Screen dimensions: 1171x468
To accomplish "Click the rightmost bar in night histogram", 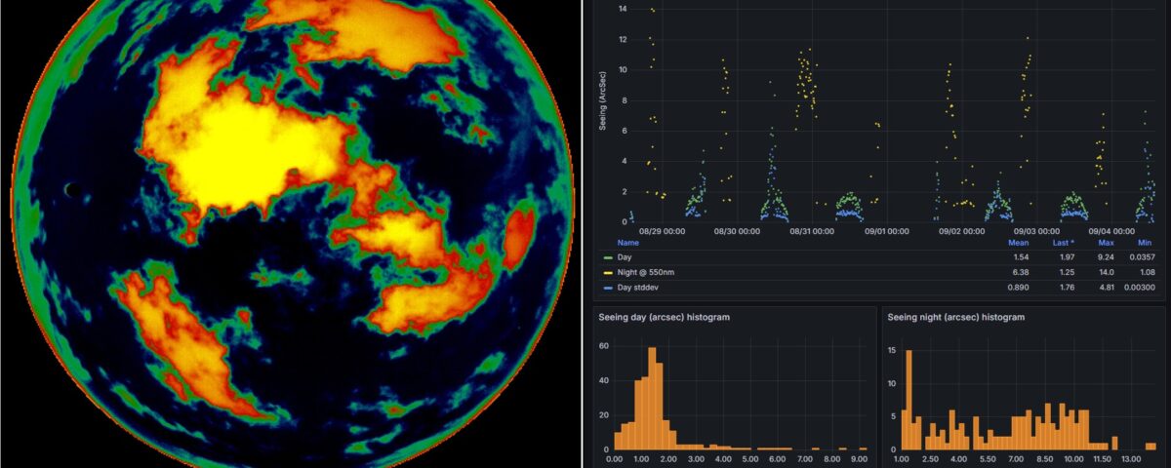I will coord(1151,446).
